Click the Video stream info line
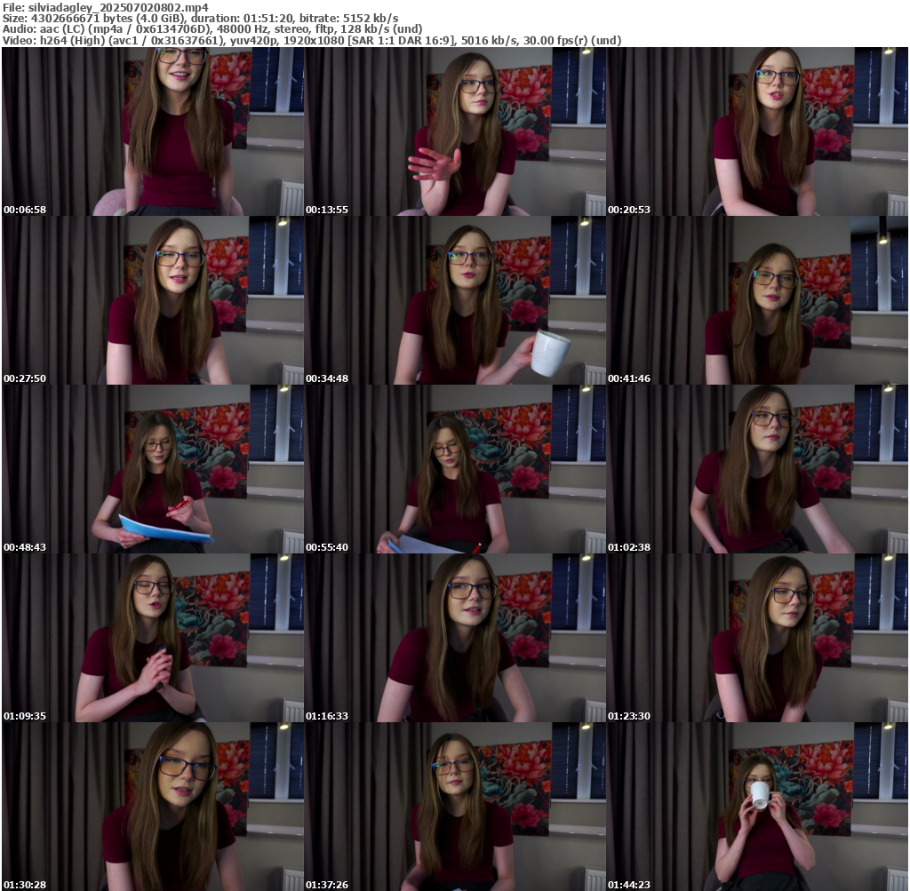This screenshot has width=910, height=891. pos(311,40)
